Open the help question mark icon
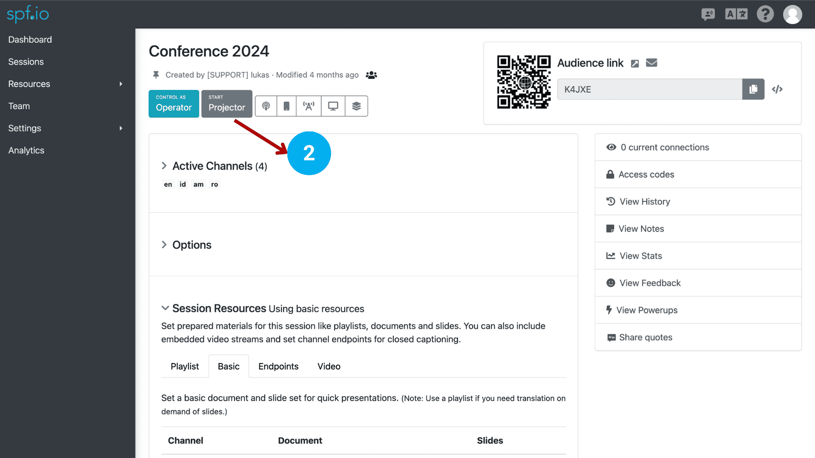Image resolution: width=815 pixels, height=458 pixels. [x=765, y=14]
